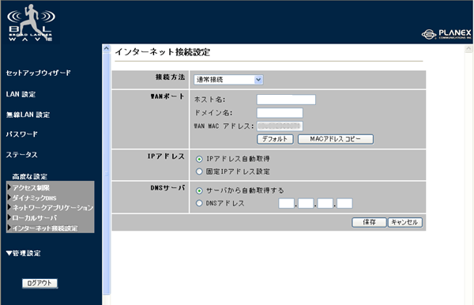The image size is (474, 305).
Task: Click first DNS address octet field
Action: (x=286, y=203)
